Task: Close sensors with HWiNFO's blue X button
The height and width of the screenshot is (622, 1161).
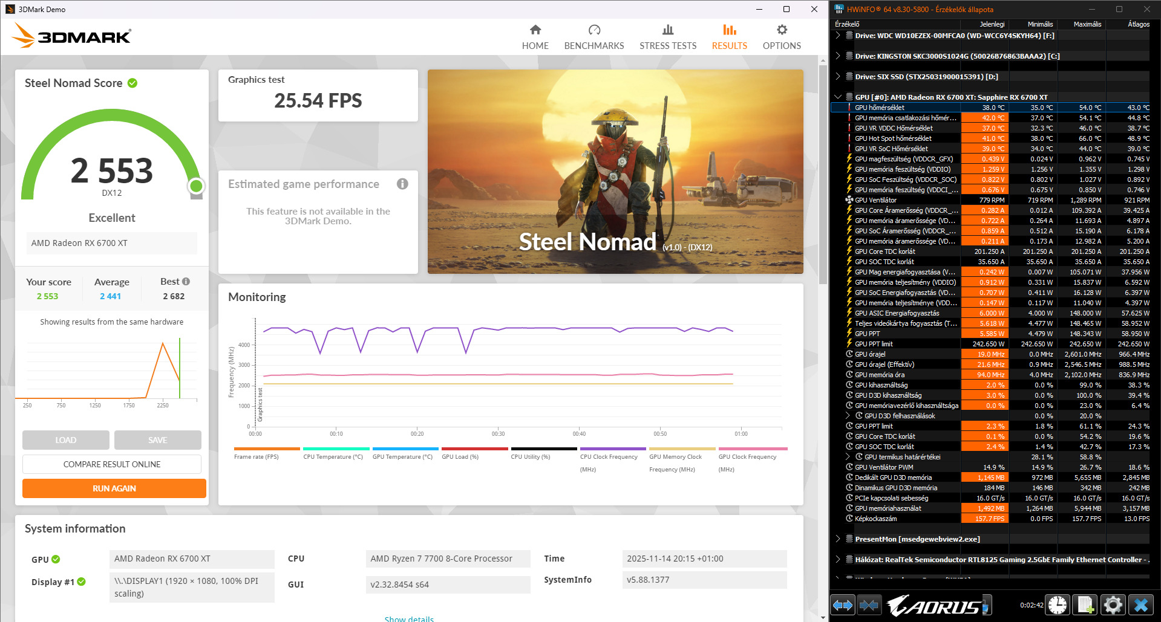Action: click(x=1141, y=604)
